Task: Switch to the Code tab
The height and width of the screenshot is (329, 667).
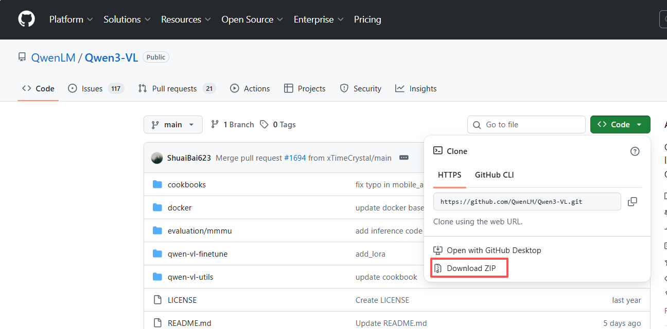Action: coord(38,88)
